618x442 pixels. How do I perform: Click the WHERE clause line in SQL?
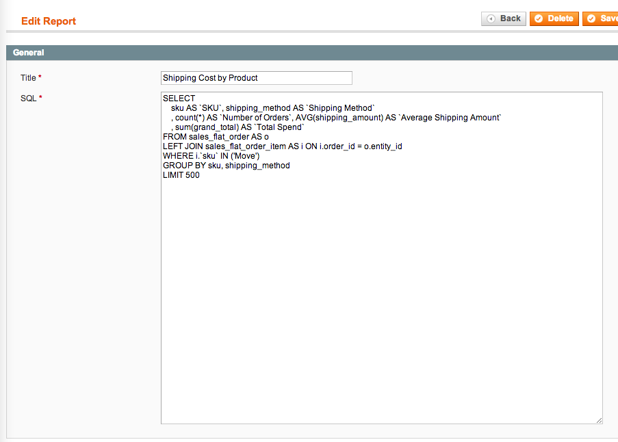pos(211,156)
